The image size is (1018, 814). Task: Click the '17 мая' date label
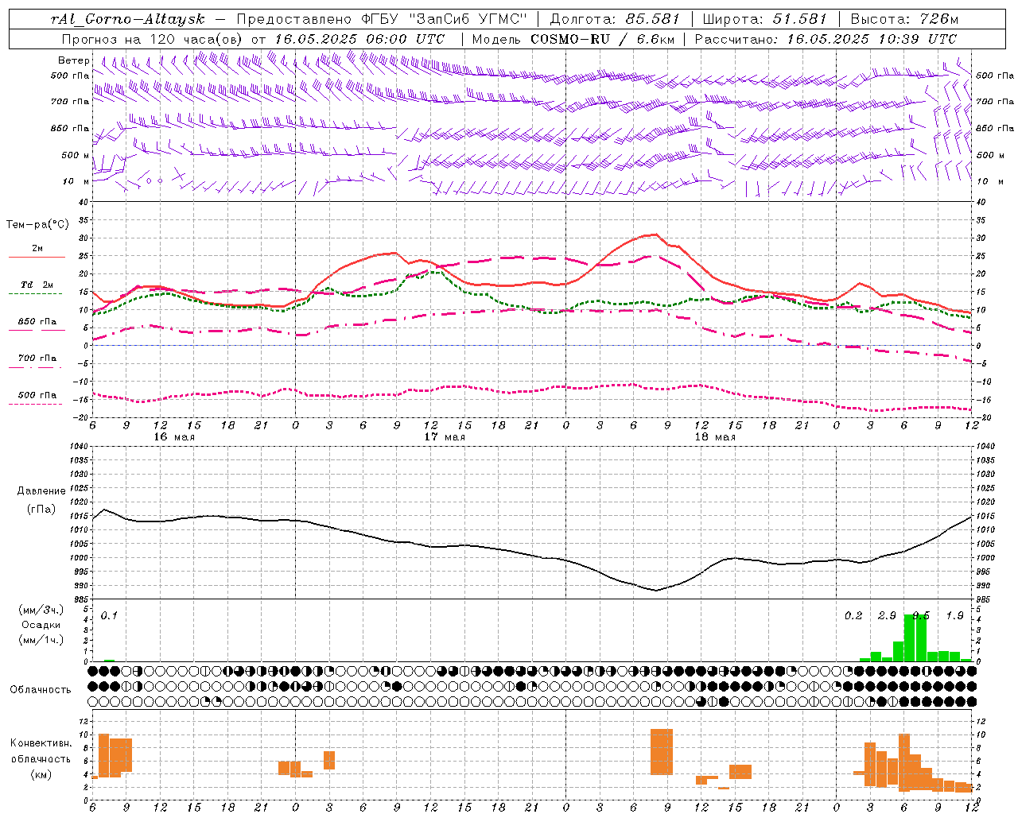(x=445, y=437)
